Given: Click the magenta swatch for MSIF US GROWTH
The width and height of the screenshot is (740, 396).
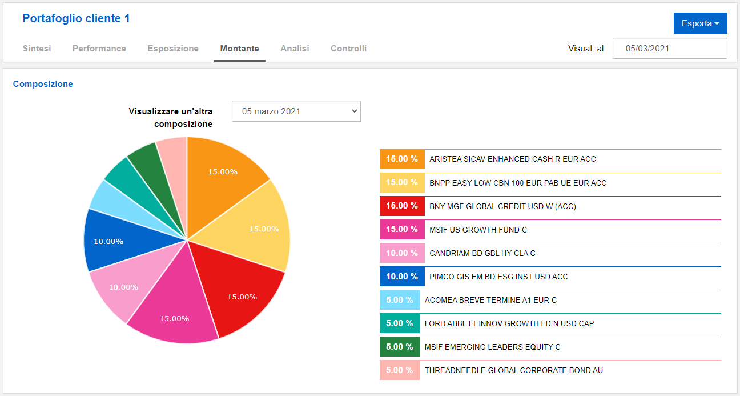Looking at the screenshot, I should 402,229.
